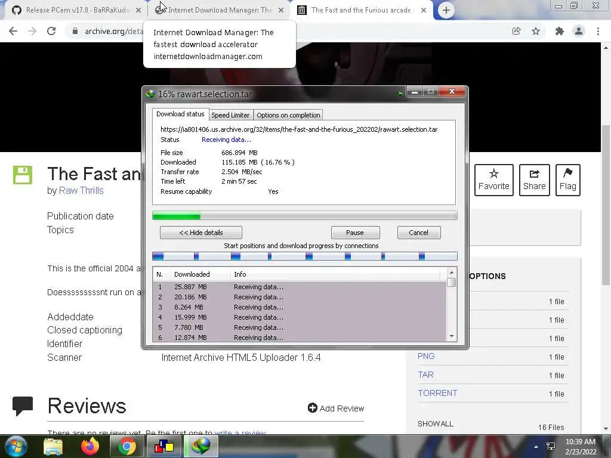The height and width of the screenshot is (458, 611).
Task: Open the TAR download option
Action: 425,375
